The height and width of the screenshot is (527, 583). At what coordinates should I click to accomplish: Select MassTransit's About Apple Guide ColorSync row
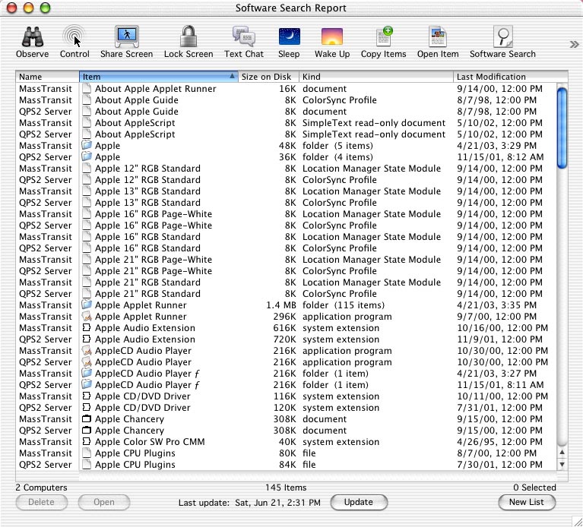287,100
